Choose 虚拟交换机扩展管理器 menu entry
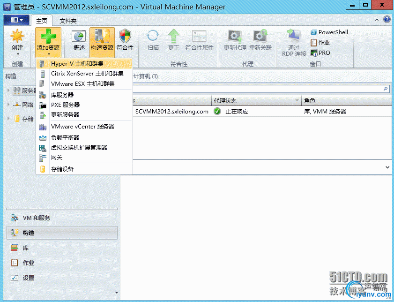 click(x=84, y=148)
